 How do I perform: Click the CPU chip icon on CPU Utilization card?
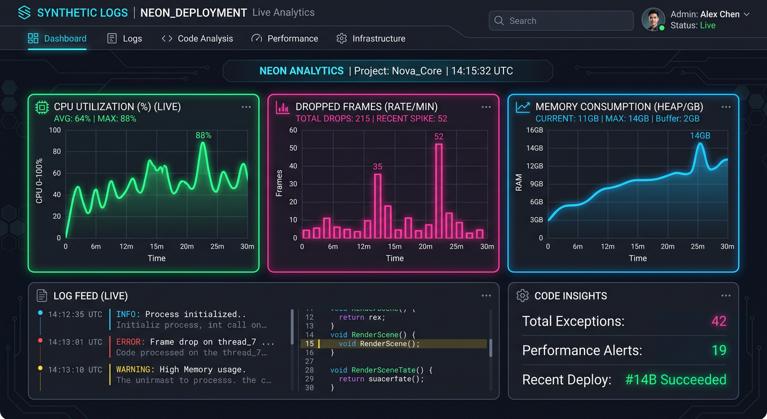click(42, 107)
